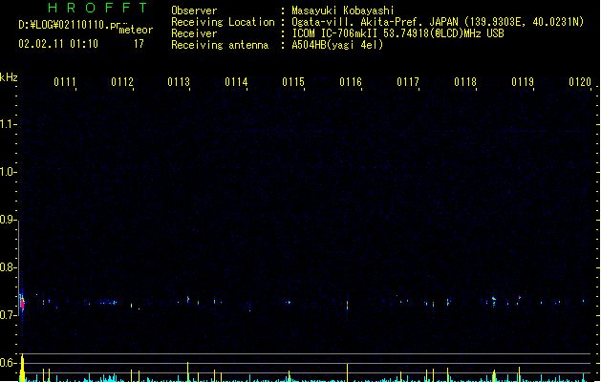Click time marker 0112
The height and width of the screenshot is (382, 601).
[122, 82]
